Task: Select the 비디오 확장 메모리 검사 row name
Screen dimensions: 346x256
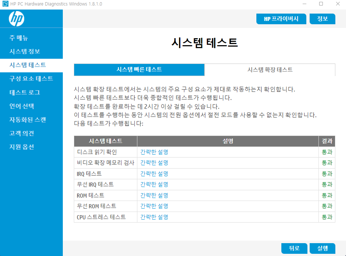Action: pyautogui.click(x=105, y=163)
